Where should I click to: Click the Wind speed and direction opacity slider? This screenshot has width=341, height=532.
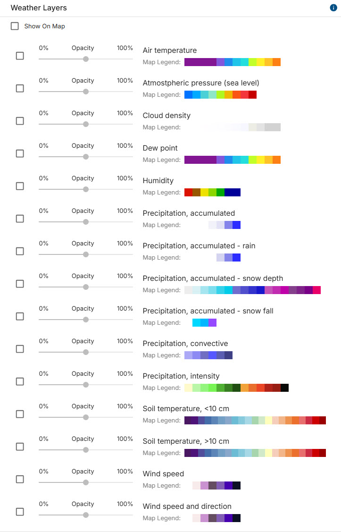pos(86,515)
